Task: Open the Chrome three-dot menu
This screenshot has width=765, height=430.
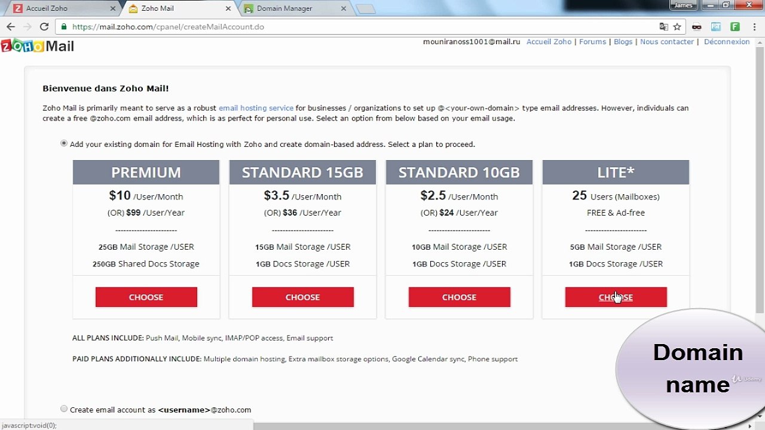Action: [754, 27]
